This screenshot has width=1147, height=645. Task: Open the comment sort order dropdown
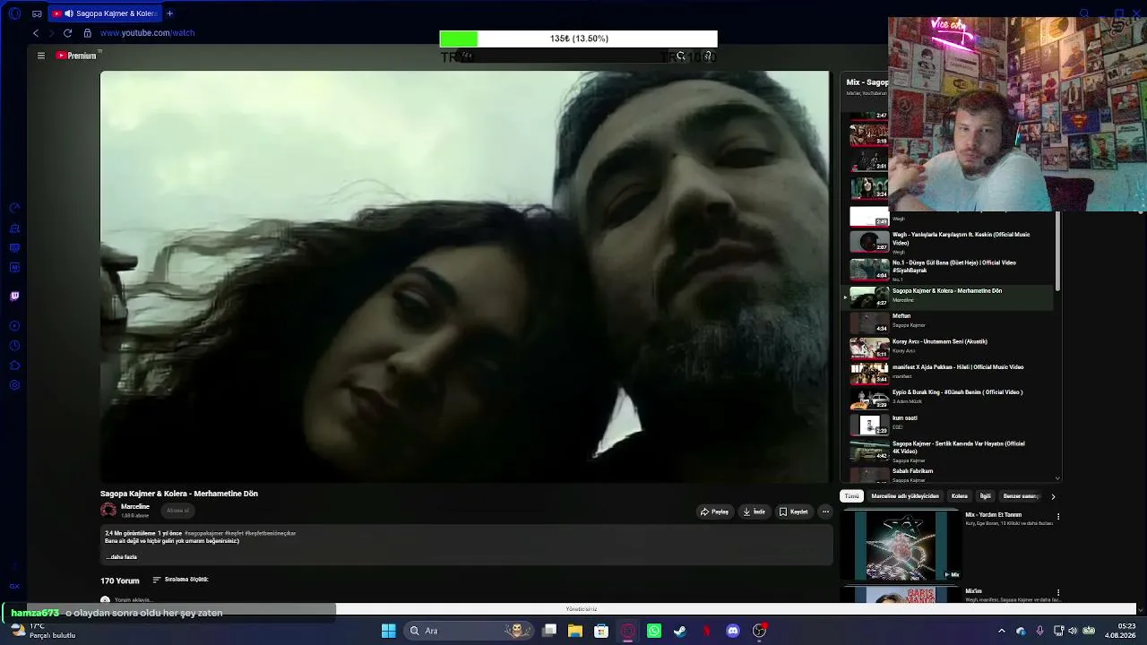pos(180,580)
